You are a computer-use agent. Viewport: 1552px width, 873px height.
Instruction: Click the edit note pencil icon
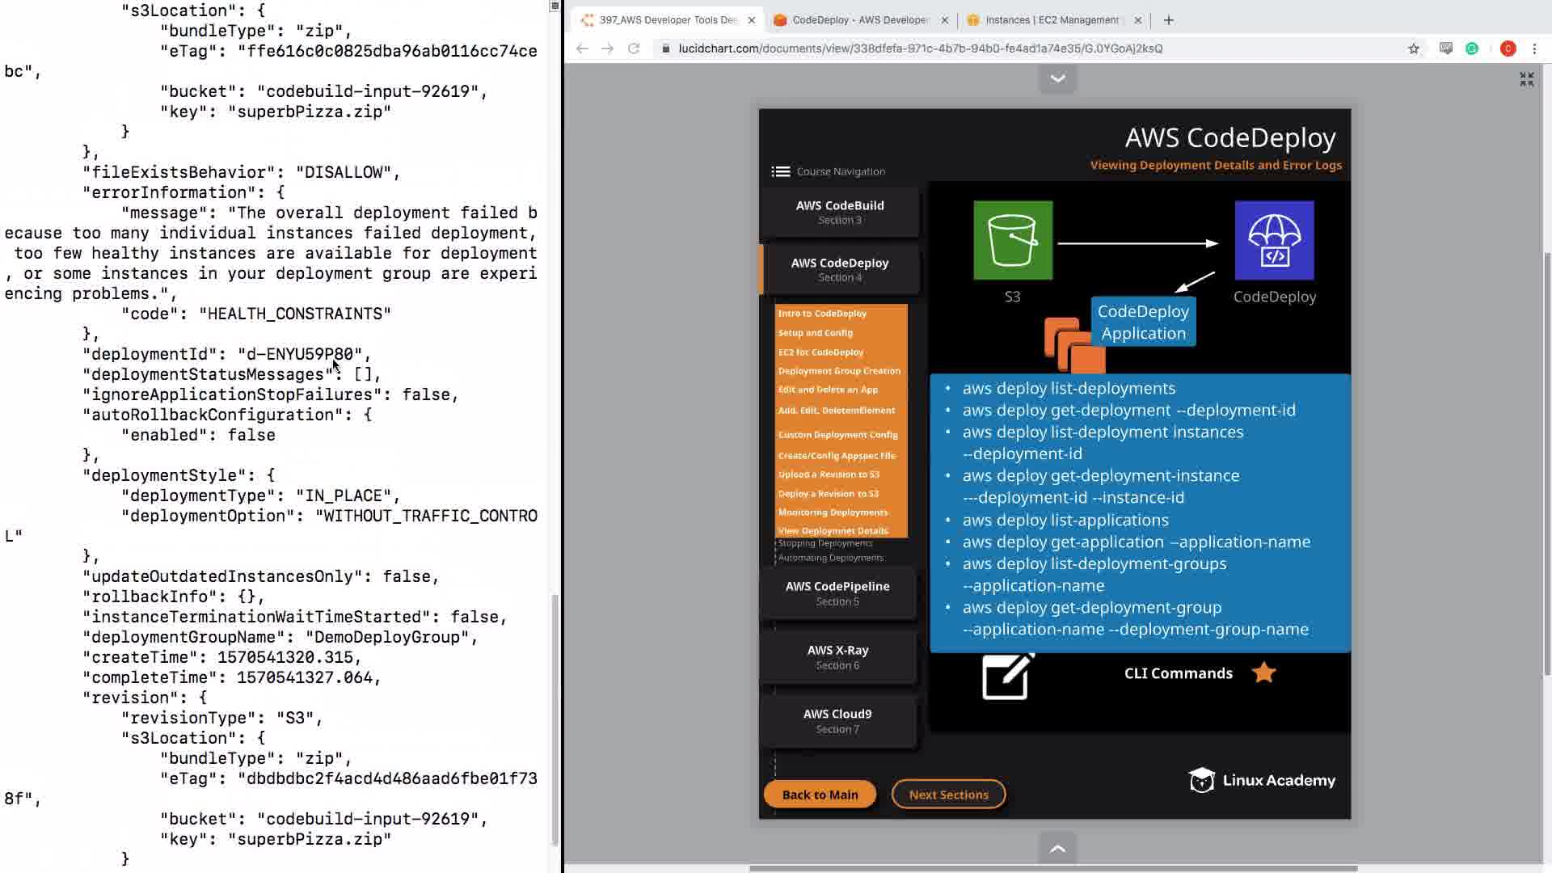(x=1007, y=676)
